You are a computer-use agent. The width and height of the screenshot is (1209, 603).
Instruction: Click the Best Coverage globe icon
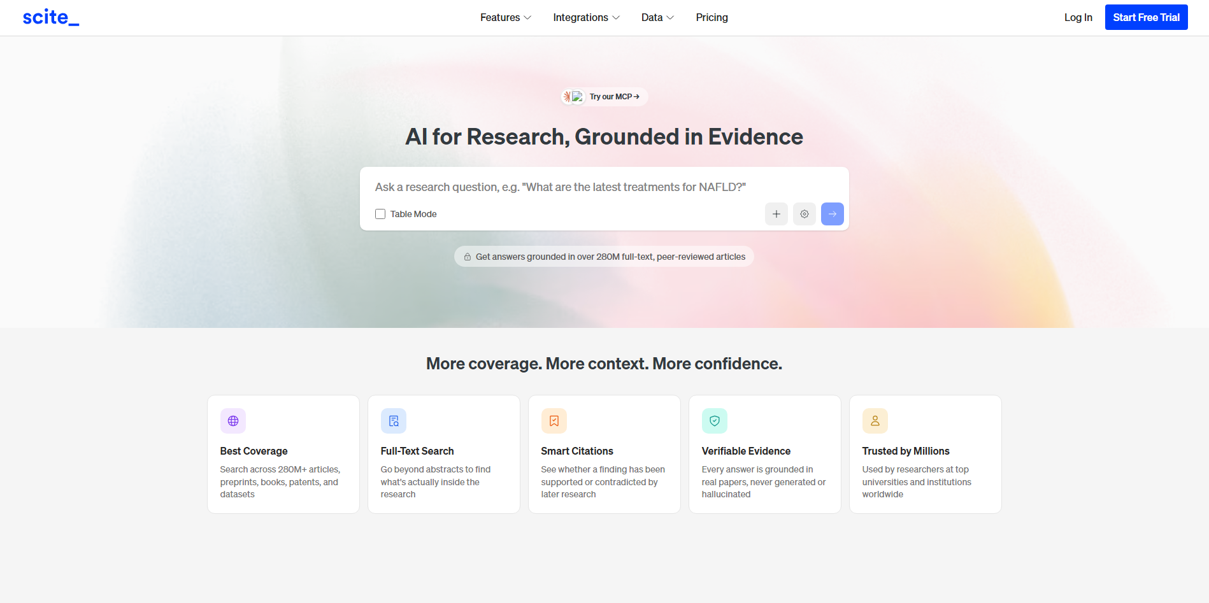coord(233,421)
